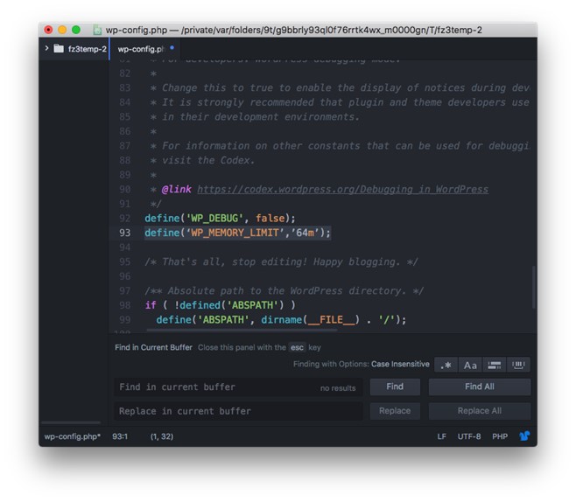Click the modified dot on wp-config.php tab
The height and width of the screenshot is (502, 576).
pyautogui.click(x=172, y=49)
